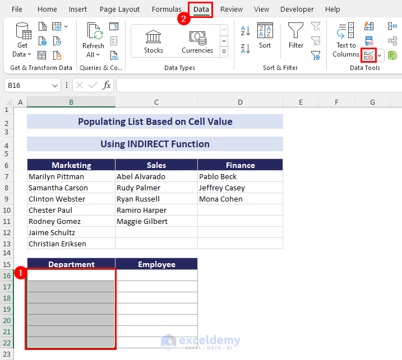The width and height of the screenshot is (402, 360).
Task: Select the Stocks data type
Action: coord(153,41)
